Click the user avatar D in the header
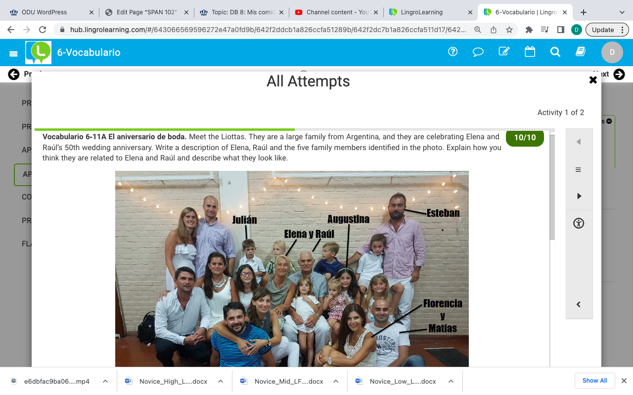633x395 pixels. (x=612, y=52)
